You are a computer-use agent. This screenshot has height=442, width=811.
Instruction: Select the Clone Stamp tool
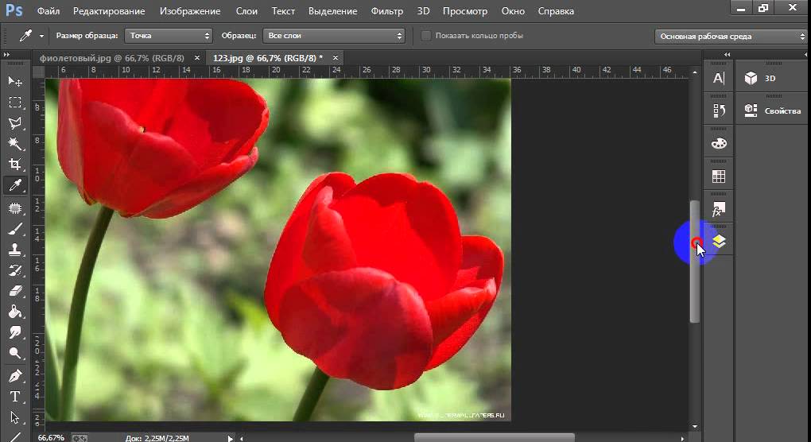pyautogui.click(x=15, y=250)
